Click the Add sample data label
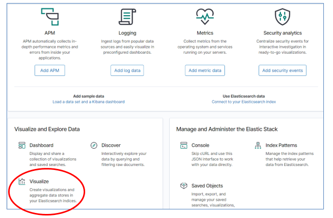Screen dimensions: 333x218 click(89, 96)
